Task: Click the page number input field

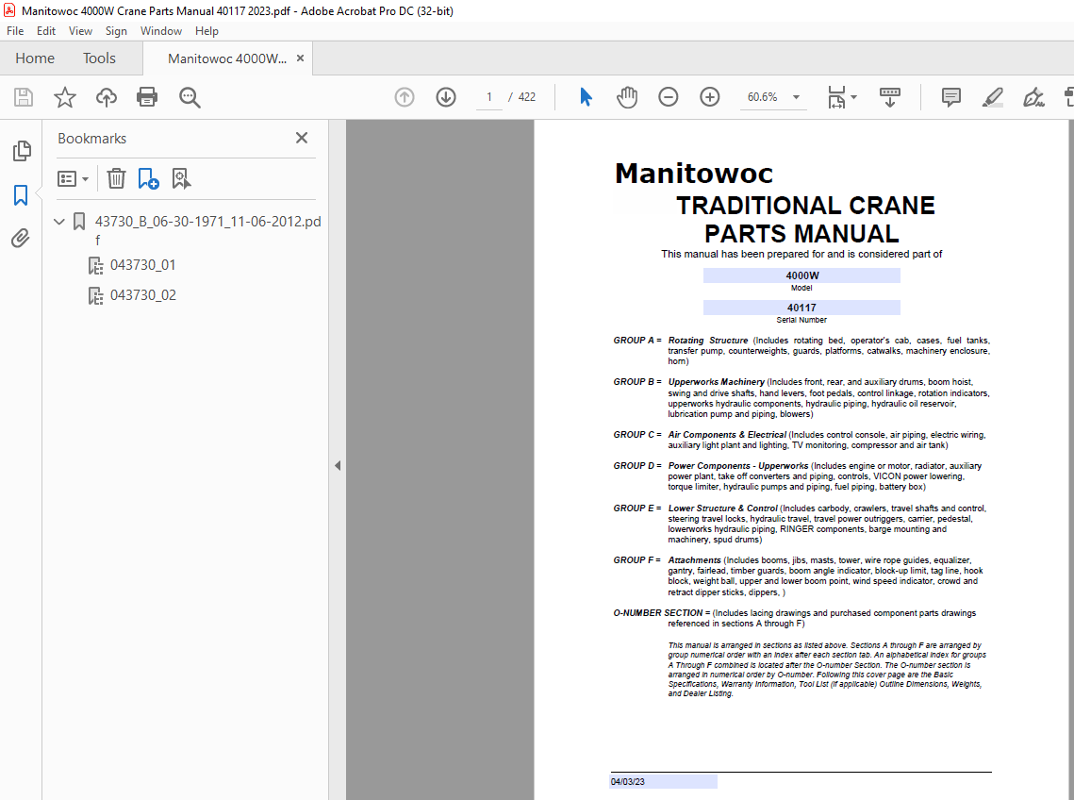Action: [489, 97]
